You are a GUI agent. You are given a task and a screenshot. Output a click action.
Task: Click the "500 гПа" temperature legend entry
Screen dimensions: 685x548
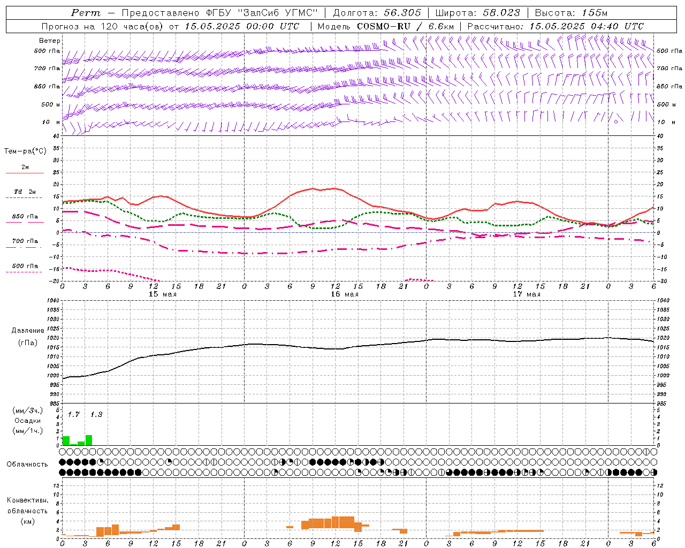[25, 266]
